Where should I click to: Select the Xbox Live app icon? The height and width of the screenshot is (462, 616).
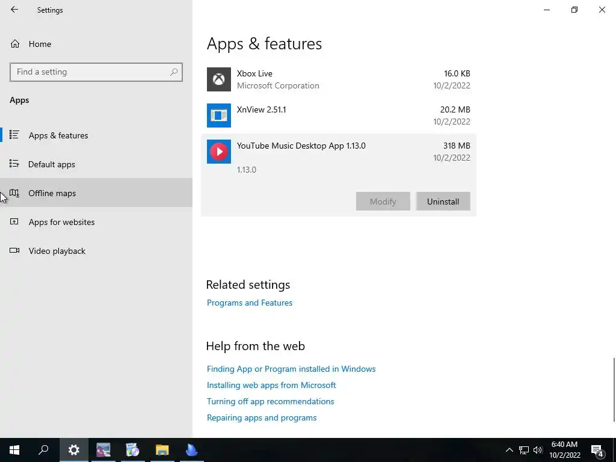(219, 79)
